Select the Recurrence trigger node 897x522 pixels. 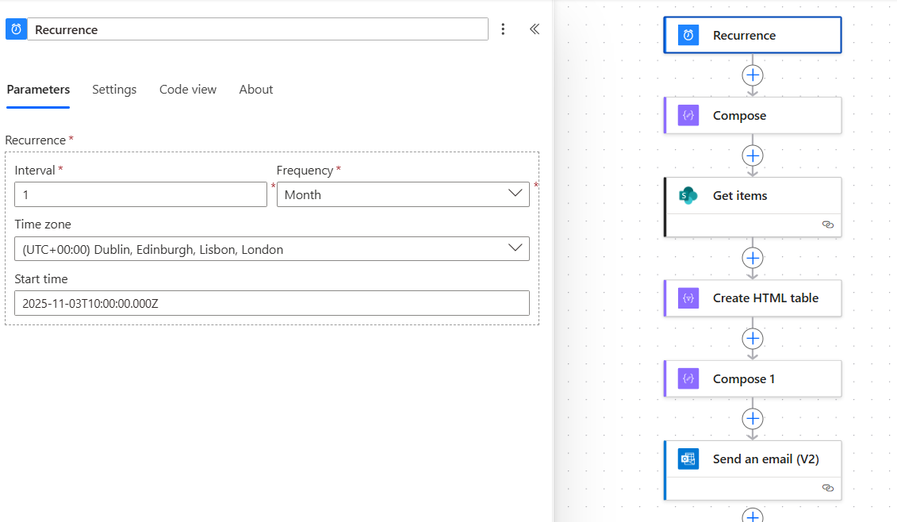[753, 35]
